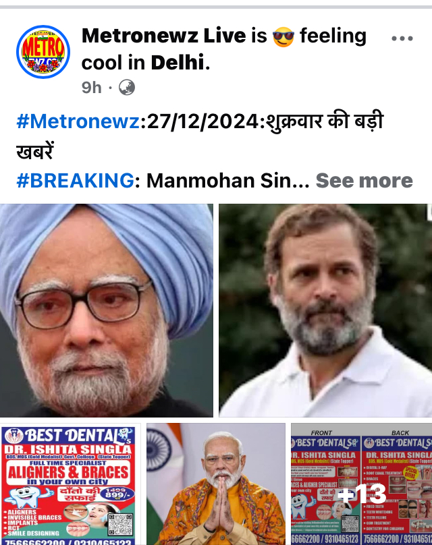Tap the 9h post timestamp
This screenshot has height=545, width=432.
pyautogui.click(x=92, y=88)
